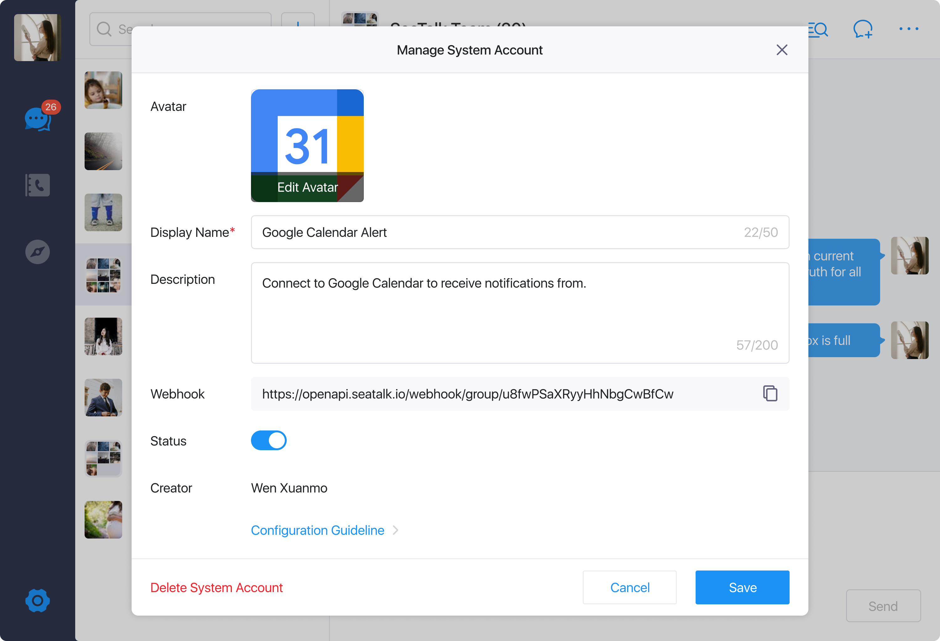Open chat with garden woman avatar

point(103,520)
